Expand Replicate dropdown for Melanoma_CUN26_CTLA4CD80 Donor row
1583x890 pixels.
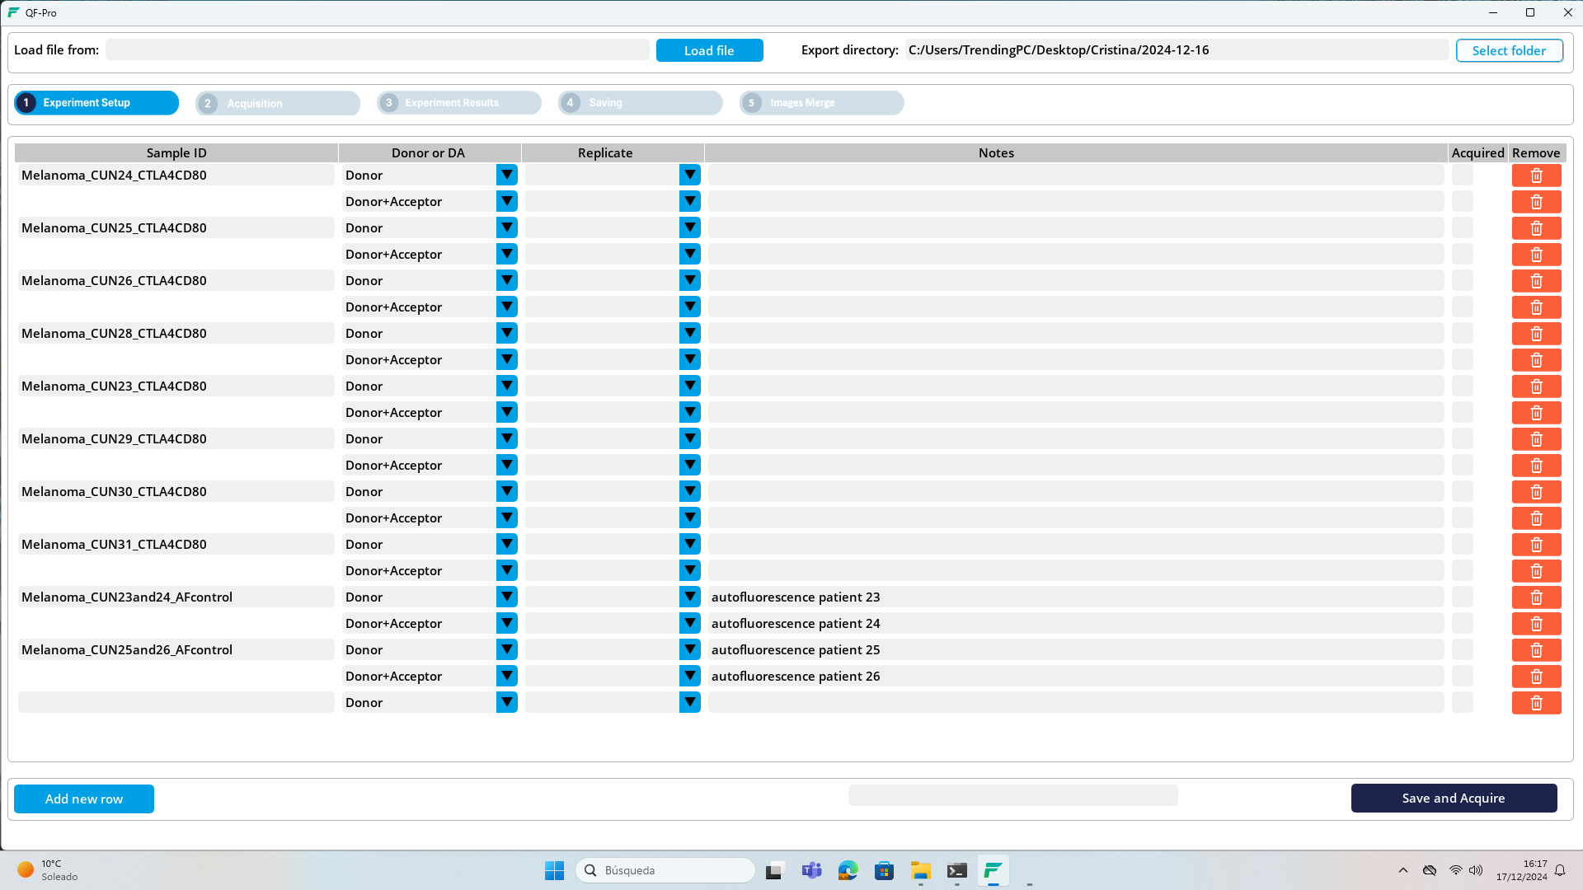tap(689, 281)
